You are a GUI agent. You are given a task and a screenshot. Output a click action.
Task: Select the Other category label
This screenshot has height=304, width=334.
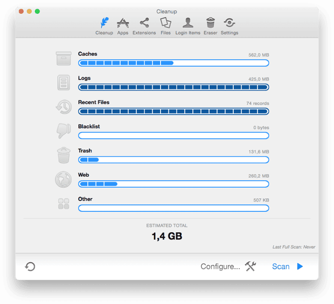85,199
